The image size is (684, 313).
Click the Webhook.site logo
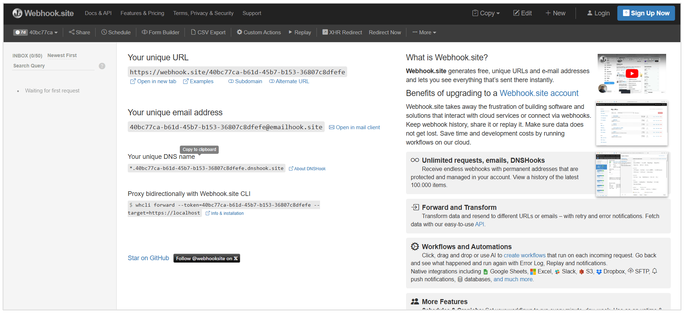pos(43,13)
